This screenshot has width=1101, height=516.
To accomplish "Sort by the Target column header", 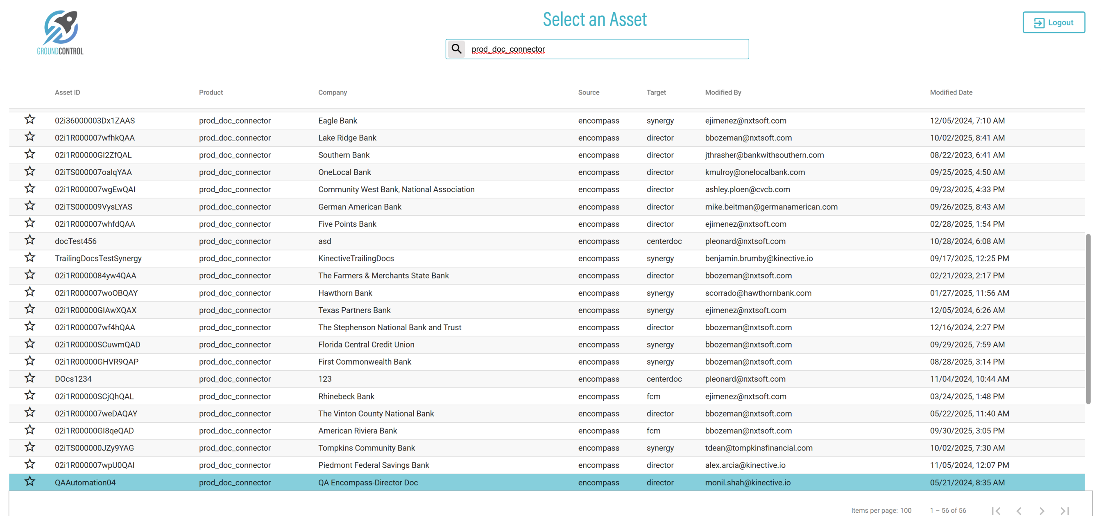I will [656, 92].
